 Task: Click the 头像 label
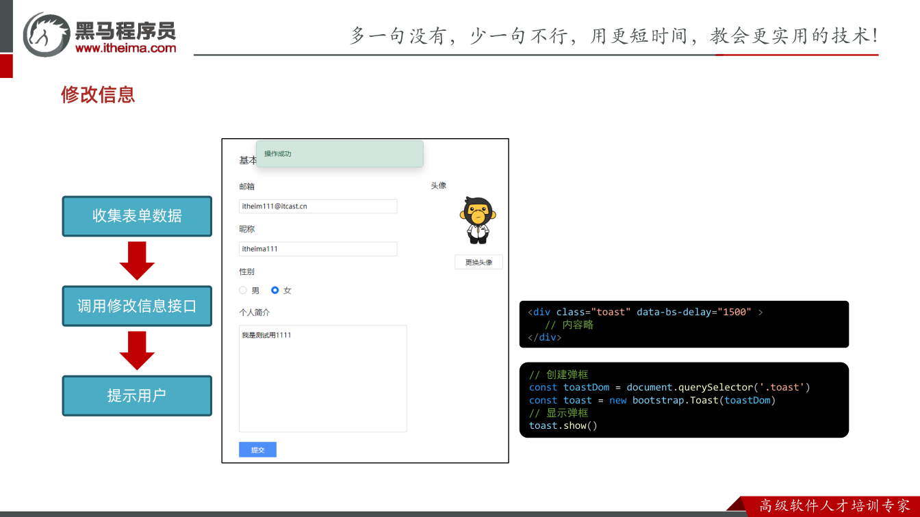pos(438,185)
